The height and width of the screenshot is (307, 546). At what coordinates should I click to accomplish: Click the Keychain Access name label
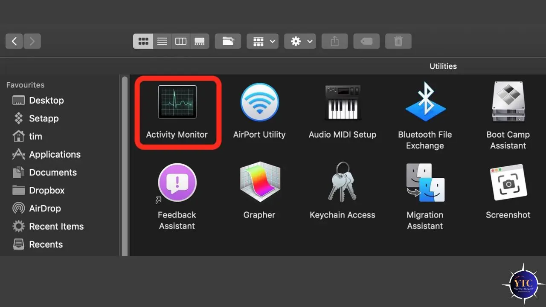[x=343, y=215]
